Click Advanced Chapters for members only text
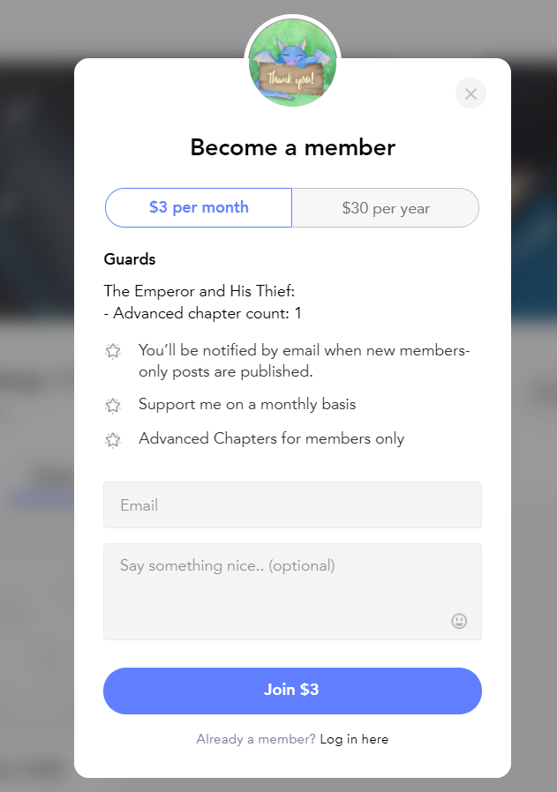The height and width of the screenshot is (792, 557). (x=271, y=438)
